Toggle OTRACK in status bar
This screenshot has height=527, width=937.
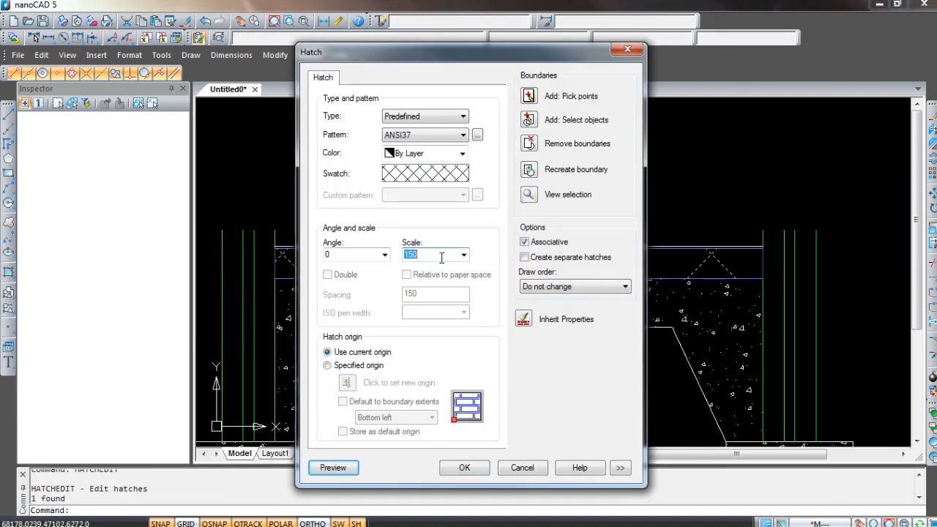248,523
